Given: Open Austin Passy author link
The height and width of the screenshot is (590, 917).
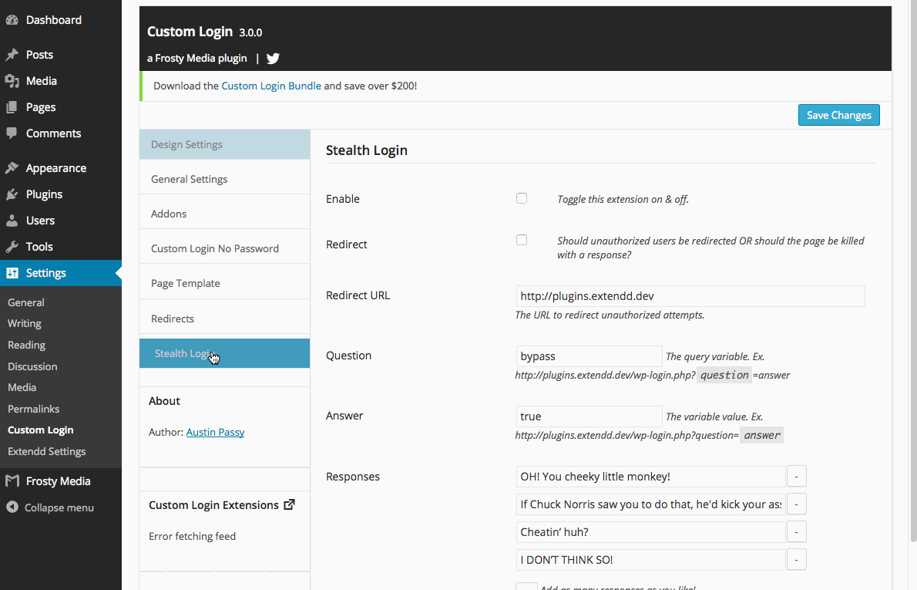Looking at the screenshot, I should coord(215,432).
